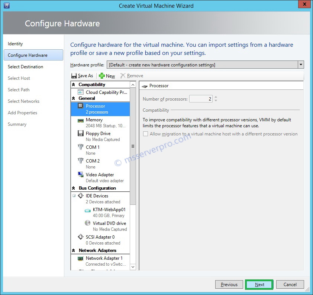Click the green plus New icon
Viewport: 313px width, 295px height.
tap(102, 76)
